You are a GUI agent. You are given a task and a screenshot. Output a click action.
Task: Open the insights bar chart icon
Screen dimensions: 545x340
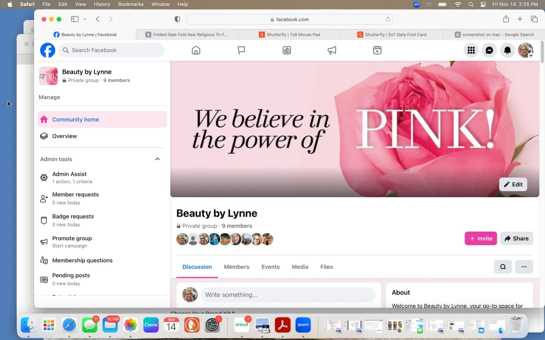point(287,50)
